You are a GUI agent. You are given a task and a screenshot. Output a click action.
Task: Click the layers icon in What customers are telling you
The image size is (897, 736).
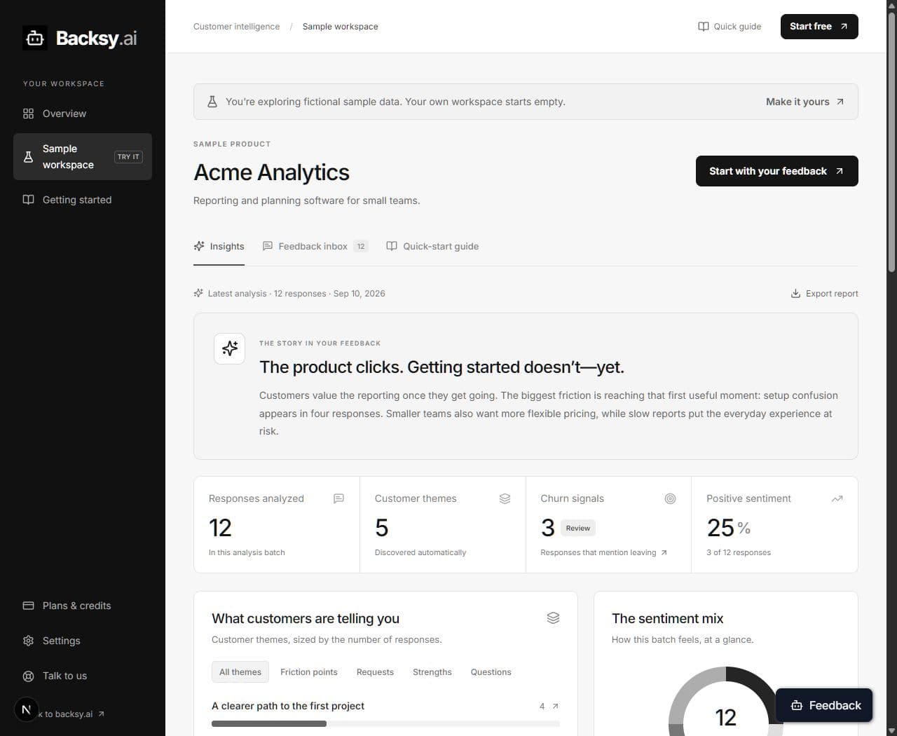[553, 618]
